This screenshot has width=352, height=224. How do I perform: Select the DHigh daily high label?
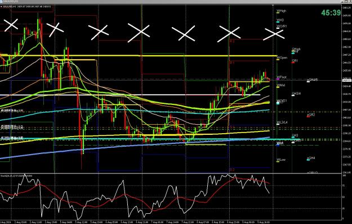(x=296, y=49)
